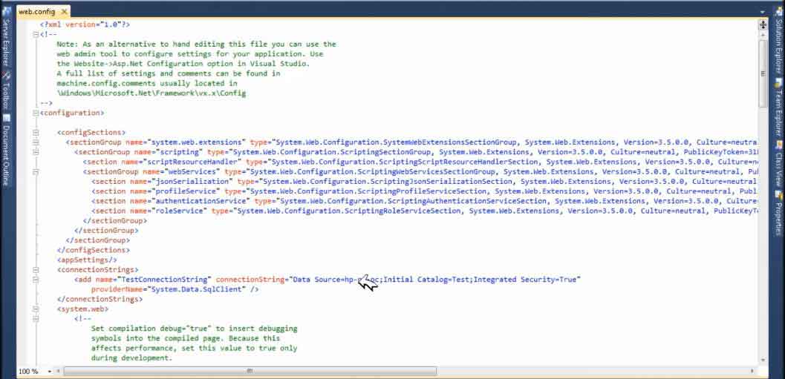
Task: Click the horizontal scrollbar thumb
Action: click(x=249, y=370)
